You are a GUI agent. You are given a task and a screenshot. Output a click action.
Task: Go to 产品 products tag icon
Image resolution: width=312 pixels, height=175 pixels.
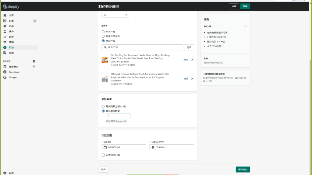(5, 26)
